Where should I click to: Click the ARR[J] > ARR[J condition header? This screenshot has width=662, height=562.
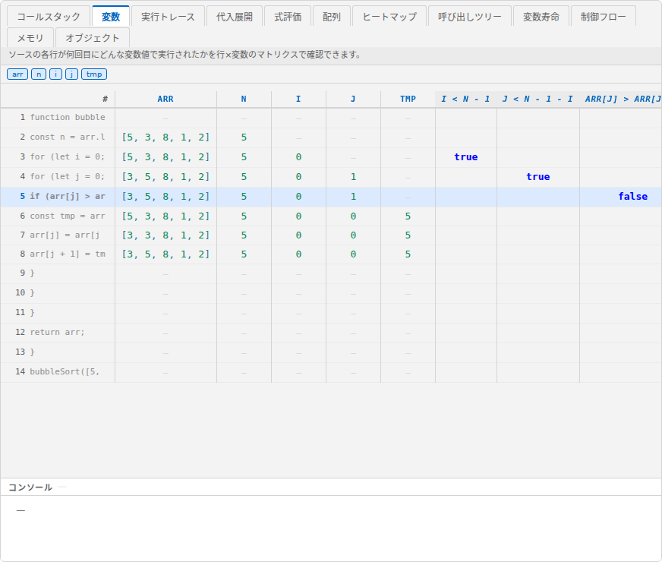[x=621, y=99]
